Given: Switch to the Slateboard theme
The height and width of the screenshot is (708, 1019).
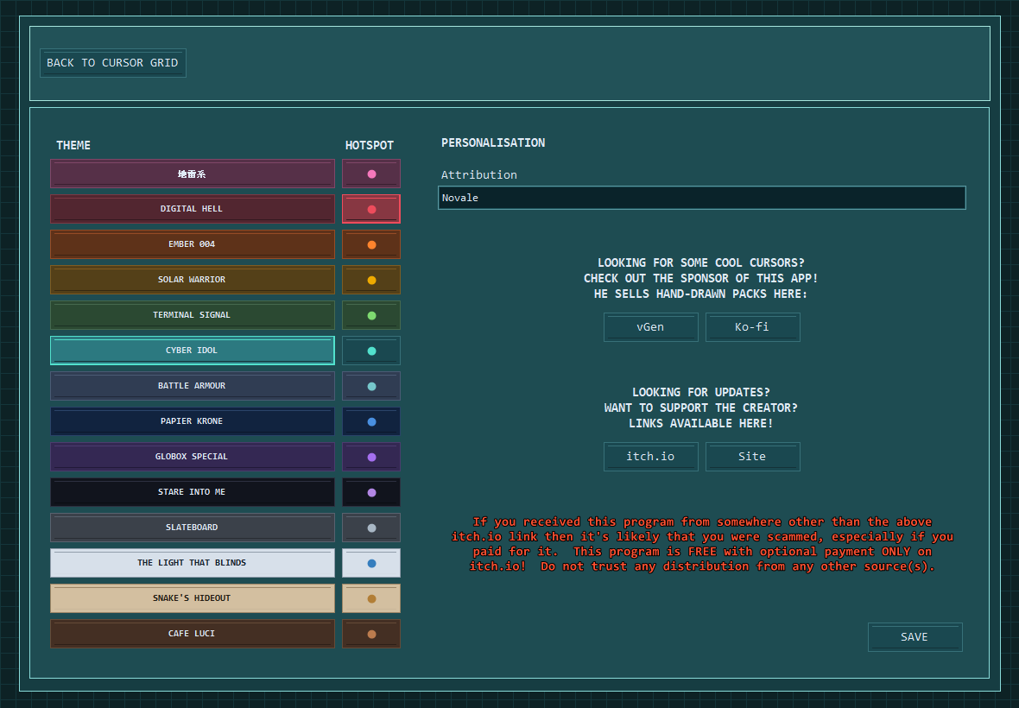Looking at the screenshot, I should [193, 528].
